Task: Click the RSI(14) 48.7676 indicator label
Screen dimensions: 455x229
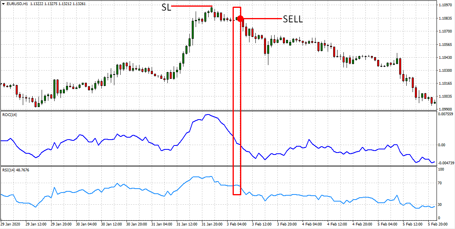Action: pyautogui.click(x=16, y=170)
